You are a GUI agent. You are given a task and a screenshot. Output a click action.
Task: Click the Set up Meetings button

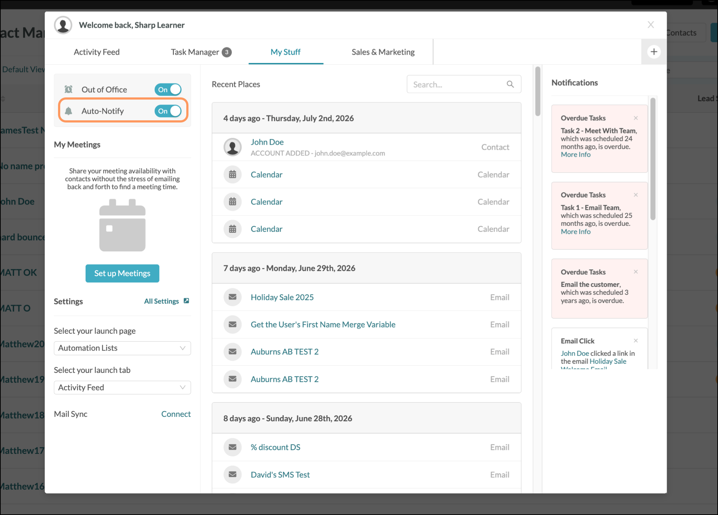(x=122, y=273)
